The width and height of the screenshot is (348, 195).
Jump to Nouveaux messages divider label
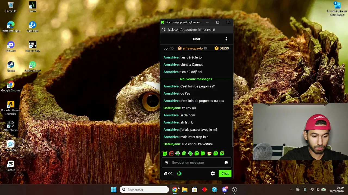click(196, 79)
